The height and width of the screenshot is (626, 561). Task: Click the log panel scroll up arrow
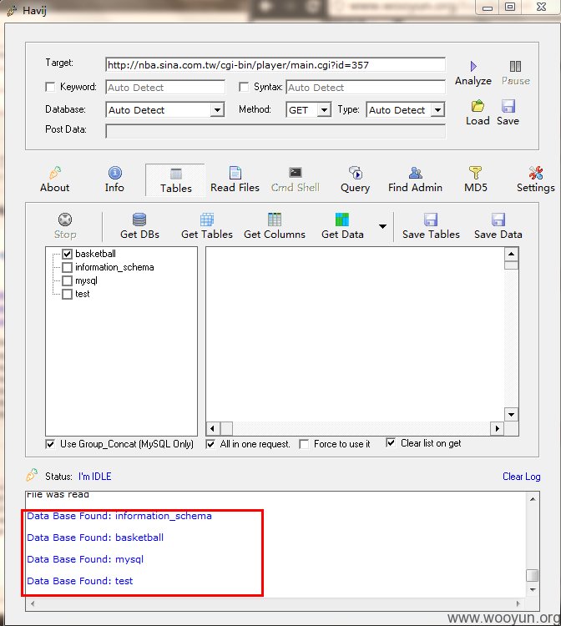pos(533,499)
